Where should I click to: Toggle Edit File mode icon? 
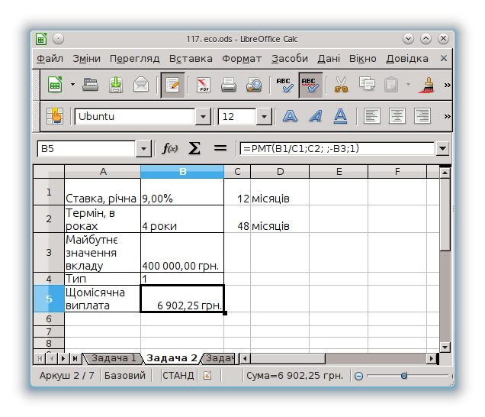click(x=172, y=85)
